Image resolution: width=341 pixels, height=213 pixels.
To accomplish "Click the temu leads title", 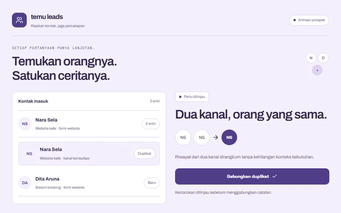I will (47, 17).
